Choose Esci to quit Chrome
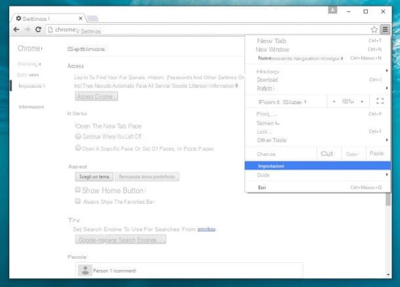Screen dimensions: 400x287 pyautogui.click(x=317, y=187)
